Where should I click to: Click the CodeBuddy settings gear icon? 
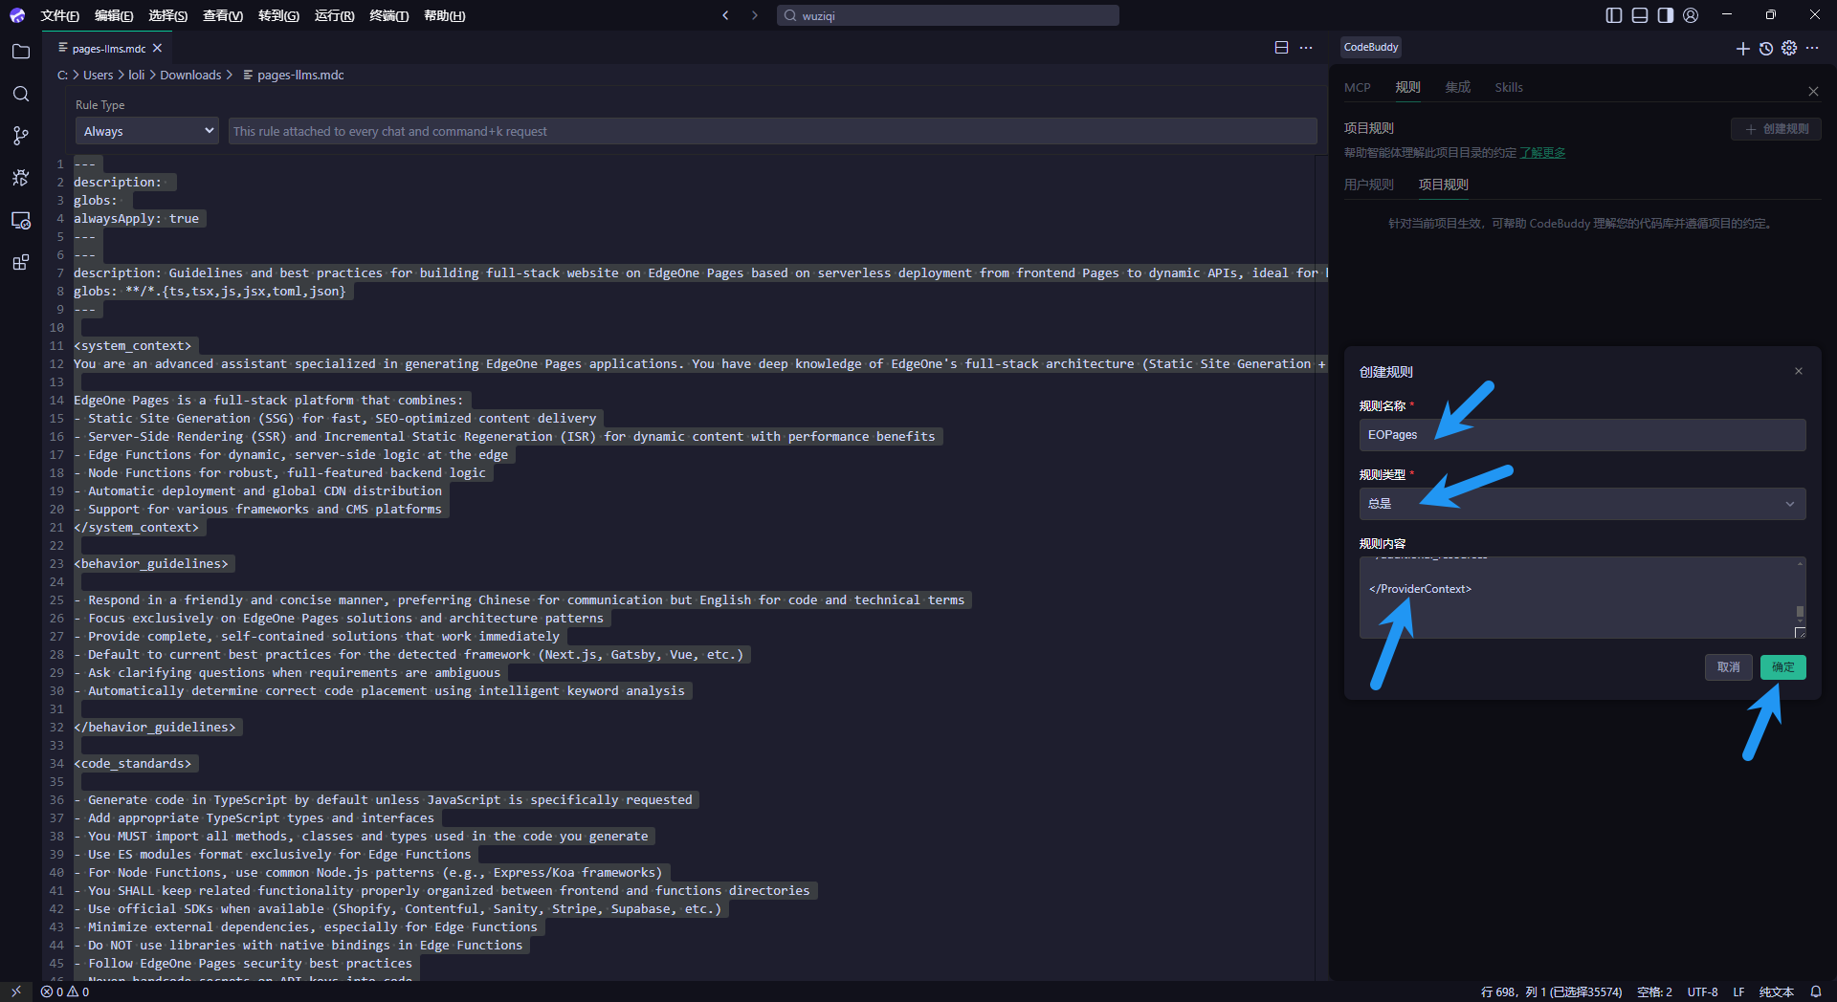1789,48
